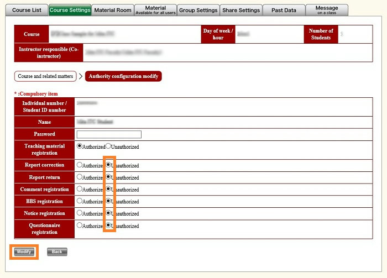Open the Course List tab

27,10
